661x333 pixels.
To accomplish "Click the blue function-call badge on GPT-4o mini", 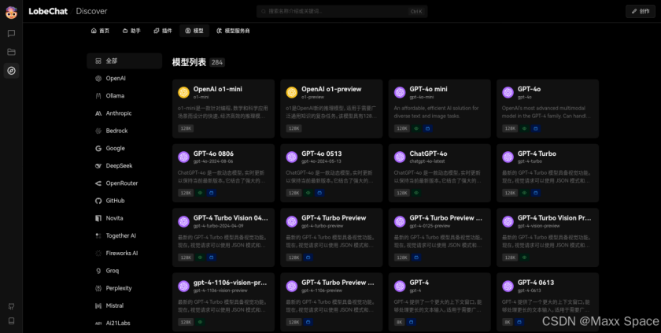I will (427, 128).
